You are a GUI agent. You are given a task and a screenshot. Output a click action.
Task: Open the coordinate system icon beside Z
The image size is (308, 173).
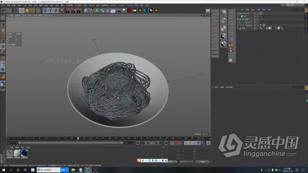pyautogui.click(x=62, y=10)
